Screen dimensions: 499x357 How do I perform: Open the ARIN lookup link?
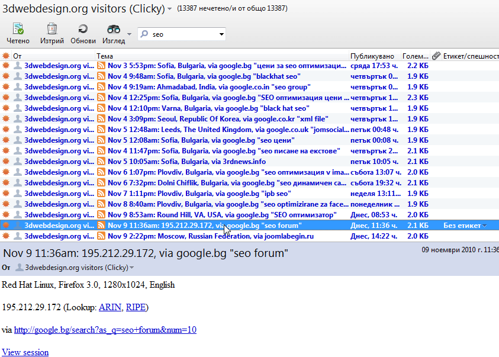110,307
